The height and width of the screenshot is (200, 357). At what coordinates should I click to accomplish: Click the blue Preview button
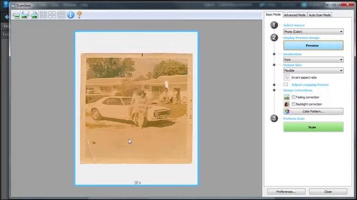click(313, 46)
